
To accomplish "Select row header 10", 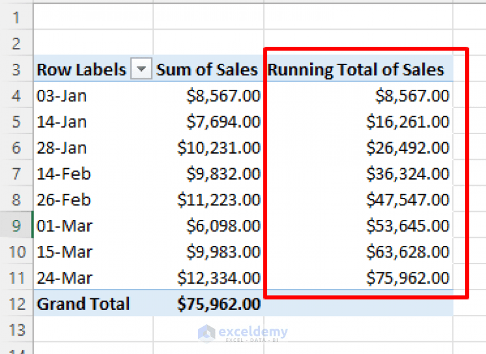I will (16, 251).
